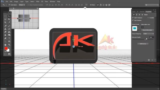The height and width of the screenshot is (90, 160).
Task: Select the Horizontal Type tool
Action: (x=9, y=38)
